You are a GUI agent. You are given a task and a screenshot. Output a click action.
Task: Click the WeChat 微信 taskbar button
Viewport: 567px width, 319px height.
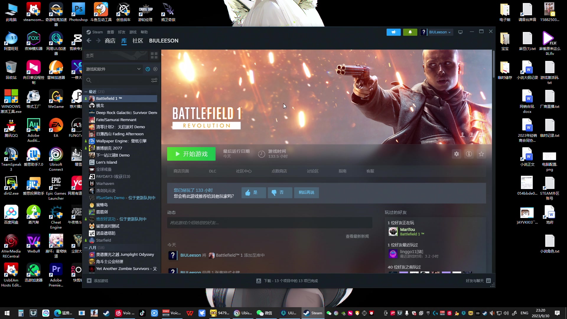pos(264,313)
